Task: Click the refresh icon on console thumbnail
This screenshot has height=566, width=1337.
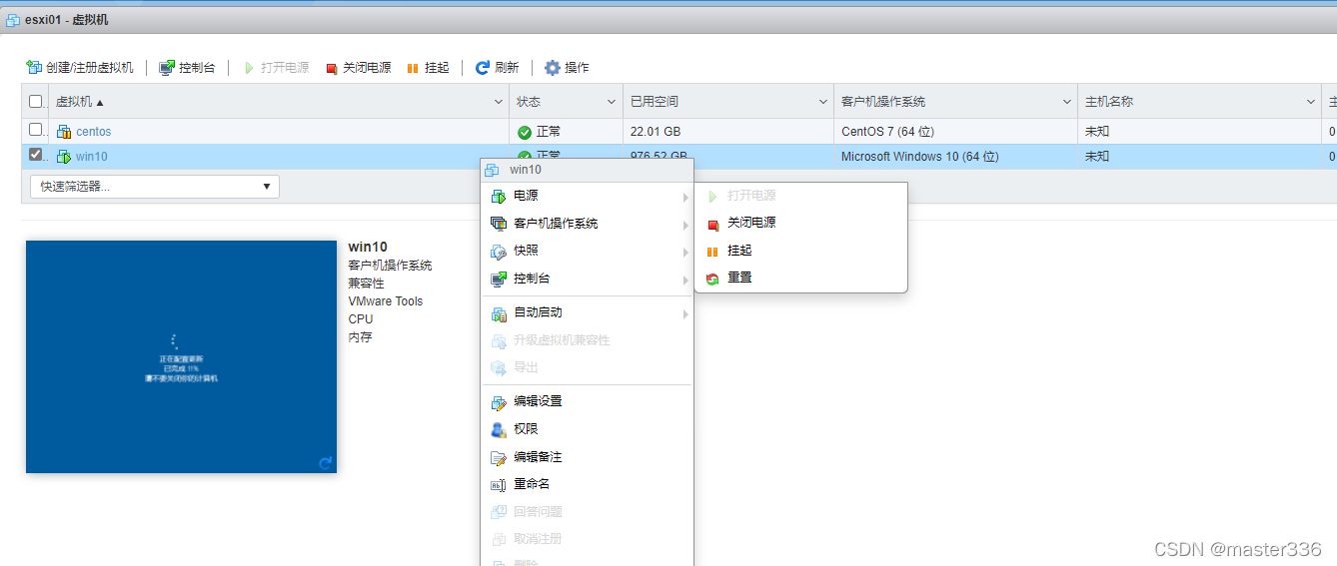Action: (x=325, y=463)
